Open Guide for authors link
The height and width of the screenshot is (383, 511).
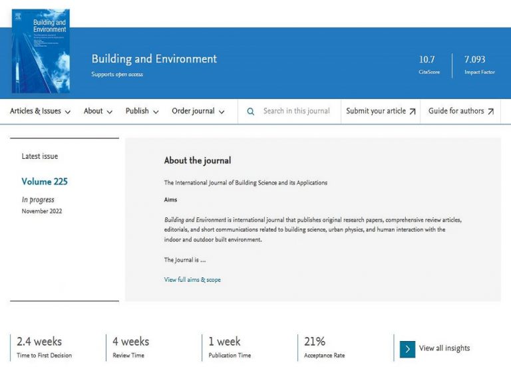click(x=456, y=111)
